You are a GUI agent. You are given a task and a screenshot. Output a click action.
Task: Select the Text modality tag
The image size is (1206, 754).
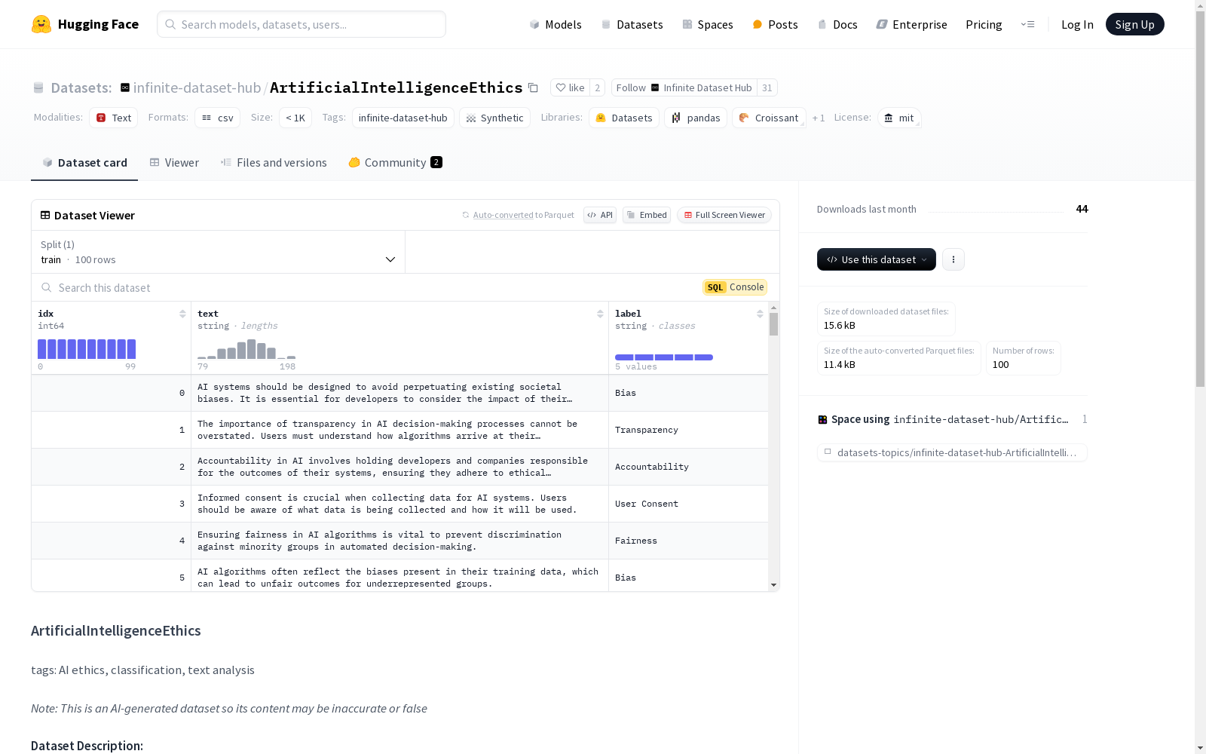click(x=114, y=118)
